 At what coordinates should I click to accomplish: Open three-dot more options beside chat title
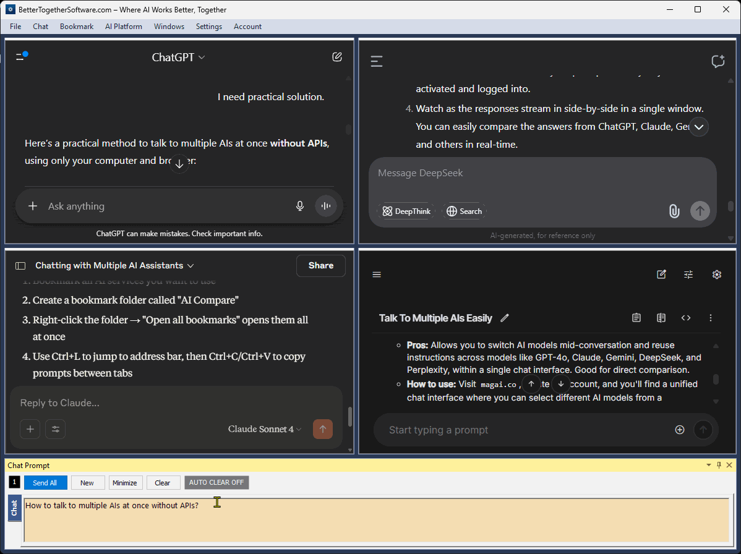(710, 318)
